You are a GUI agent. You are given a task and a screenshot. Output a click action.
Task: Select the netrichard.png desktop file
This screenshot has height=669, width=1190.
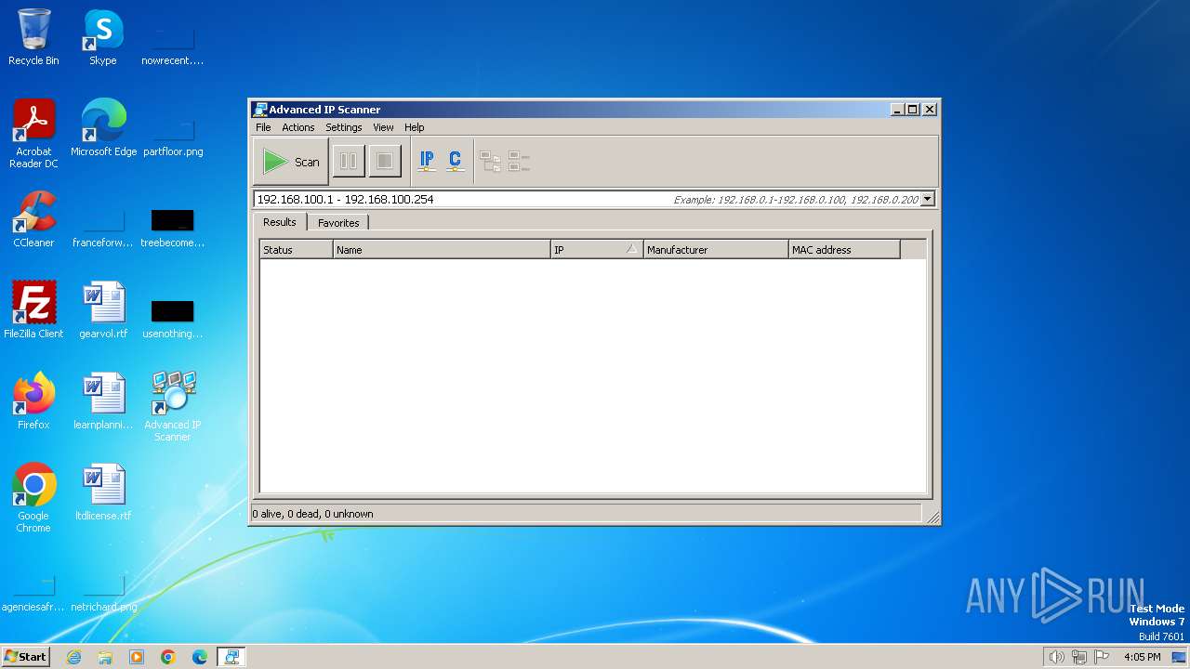pos(103,593)
